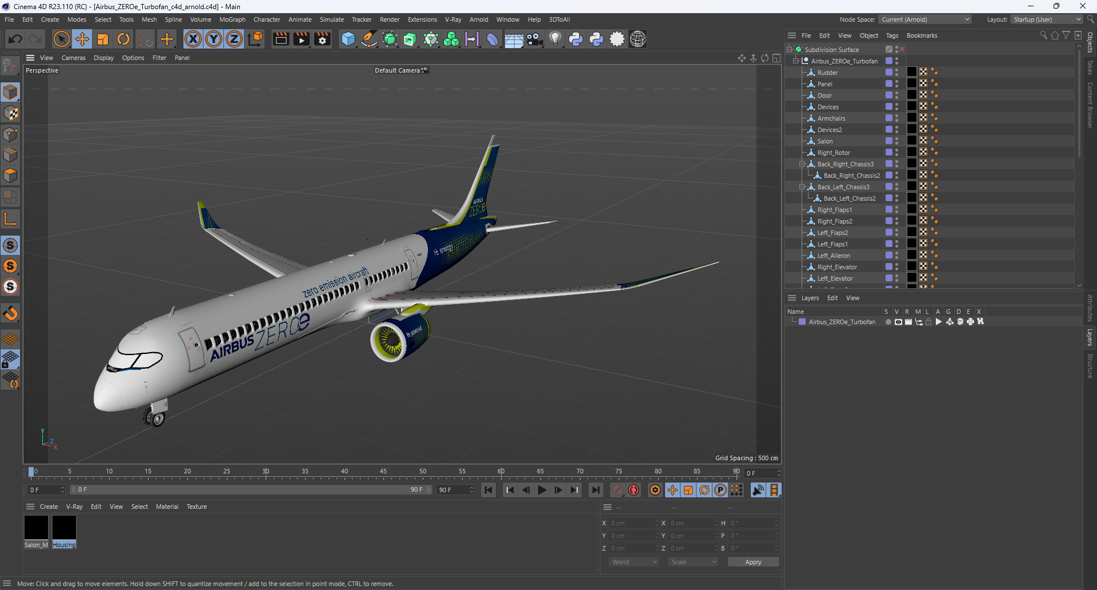This screenshot has height=590, width=1097.
Task: Jump to the end of animation
Action: [x=595, y=490]
